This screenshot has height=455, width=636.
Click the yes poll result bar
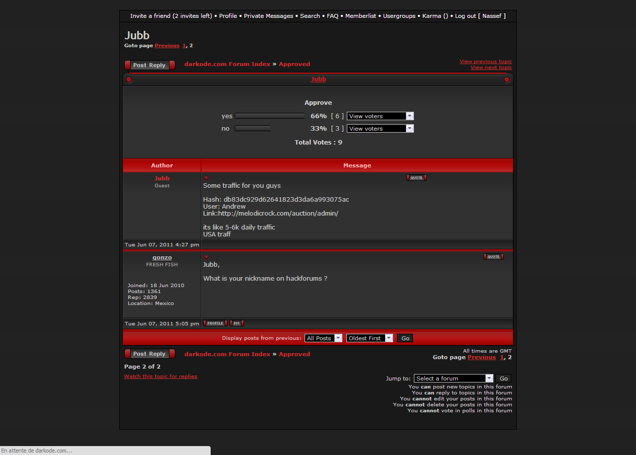pos(270,116)
